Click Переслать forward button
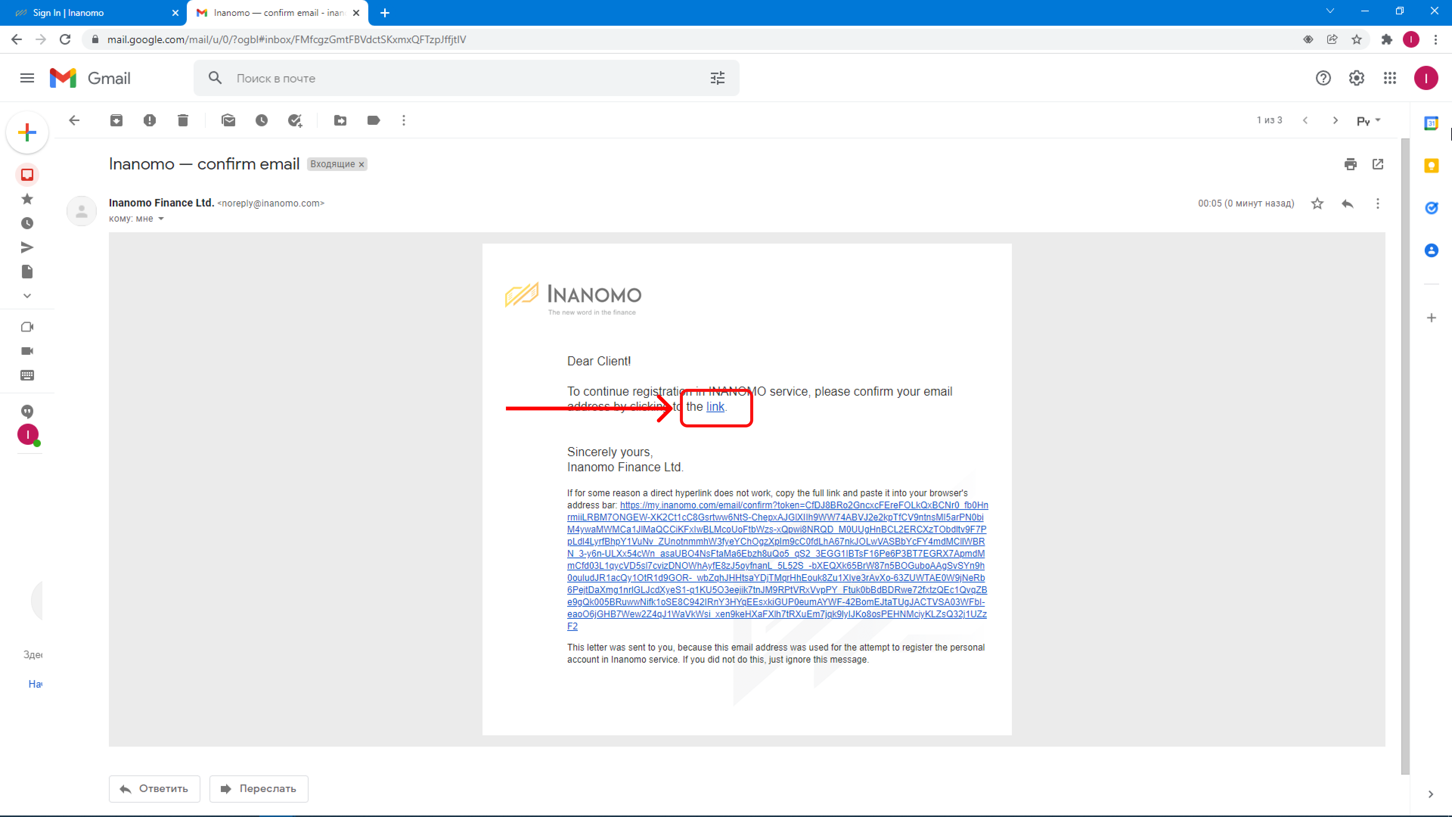This screenshot has height=817, width=1452. [x=259, y=788]
